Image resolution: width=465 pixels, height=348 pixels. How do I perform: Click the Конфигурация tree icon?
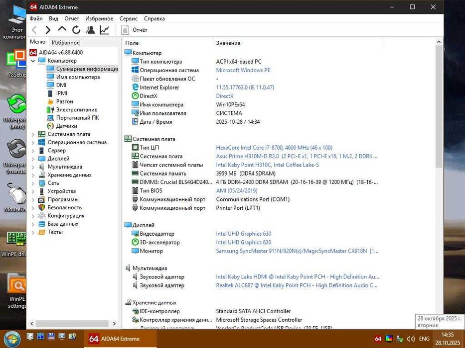click(42, 216)
